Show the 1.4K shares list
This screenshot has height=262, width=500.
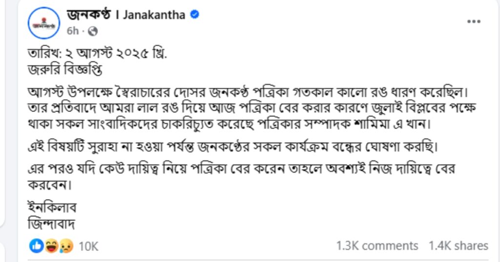point(458,246)
